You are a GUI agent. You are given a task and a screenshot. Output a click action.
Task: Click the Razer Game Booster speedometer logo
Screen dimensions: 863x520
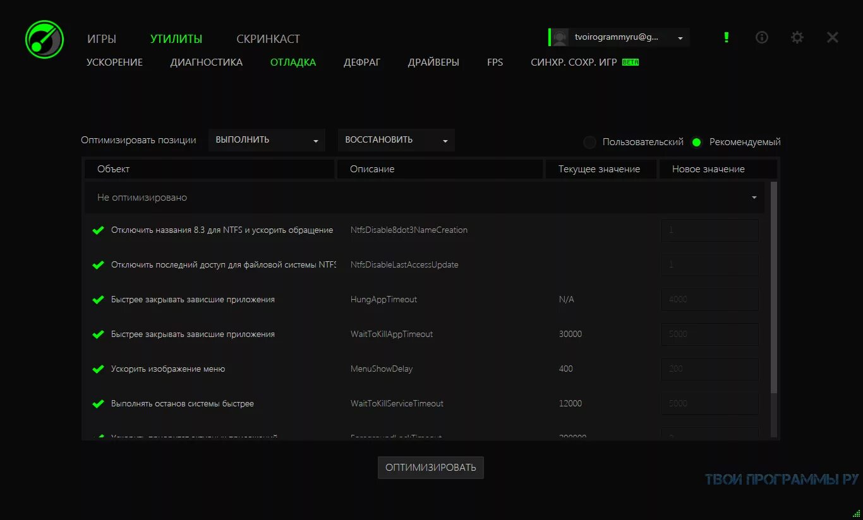44,39
